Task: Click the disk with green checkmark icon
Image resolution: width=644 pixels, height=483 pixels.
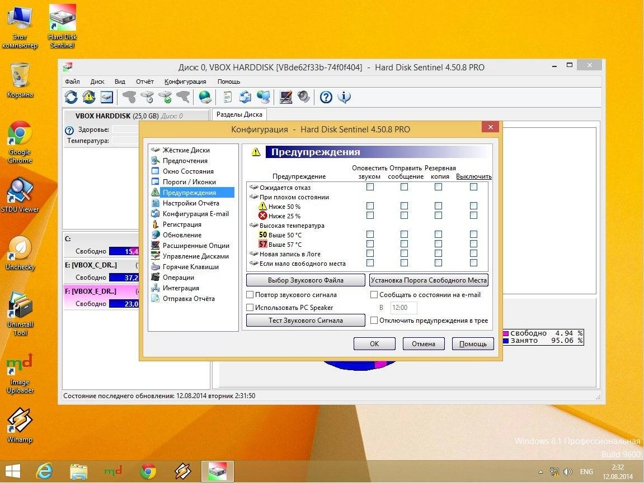Action: 166,97
